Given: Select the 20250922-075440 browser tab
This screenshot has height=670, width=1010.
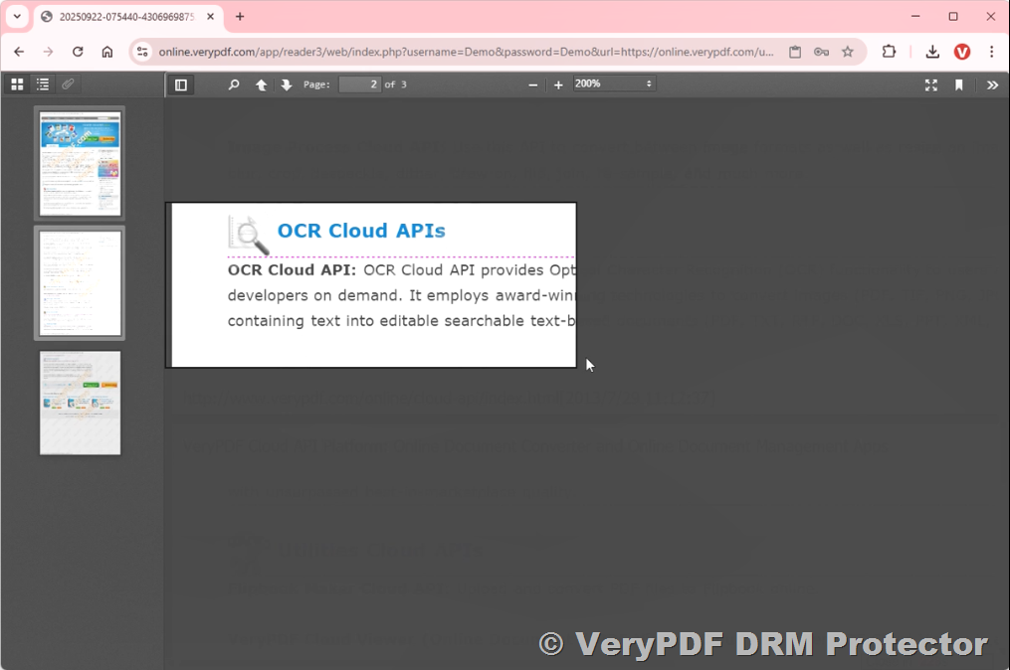Looking at the screenshot, I should 127,17.
